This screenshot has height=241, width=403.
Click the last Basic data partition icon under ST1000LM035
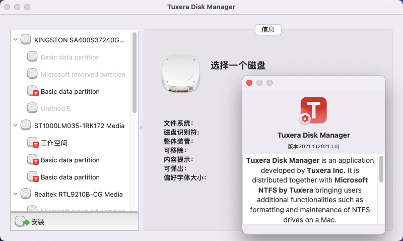point(33,176)
